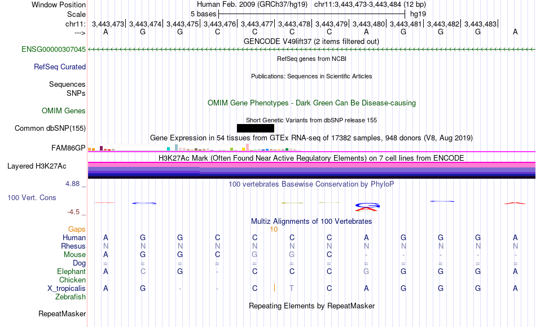Click the SNPs track label
Viewport: 536px width, 327px height.
[x=76, y=93]
